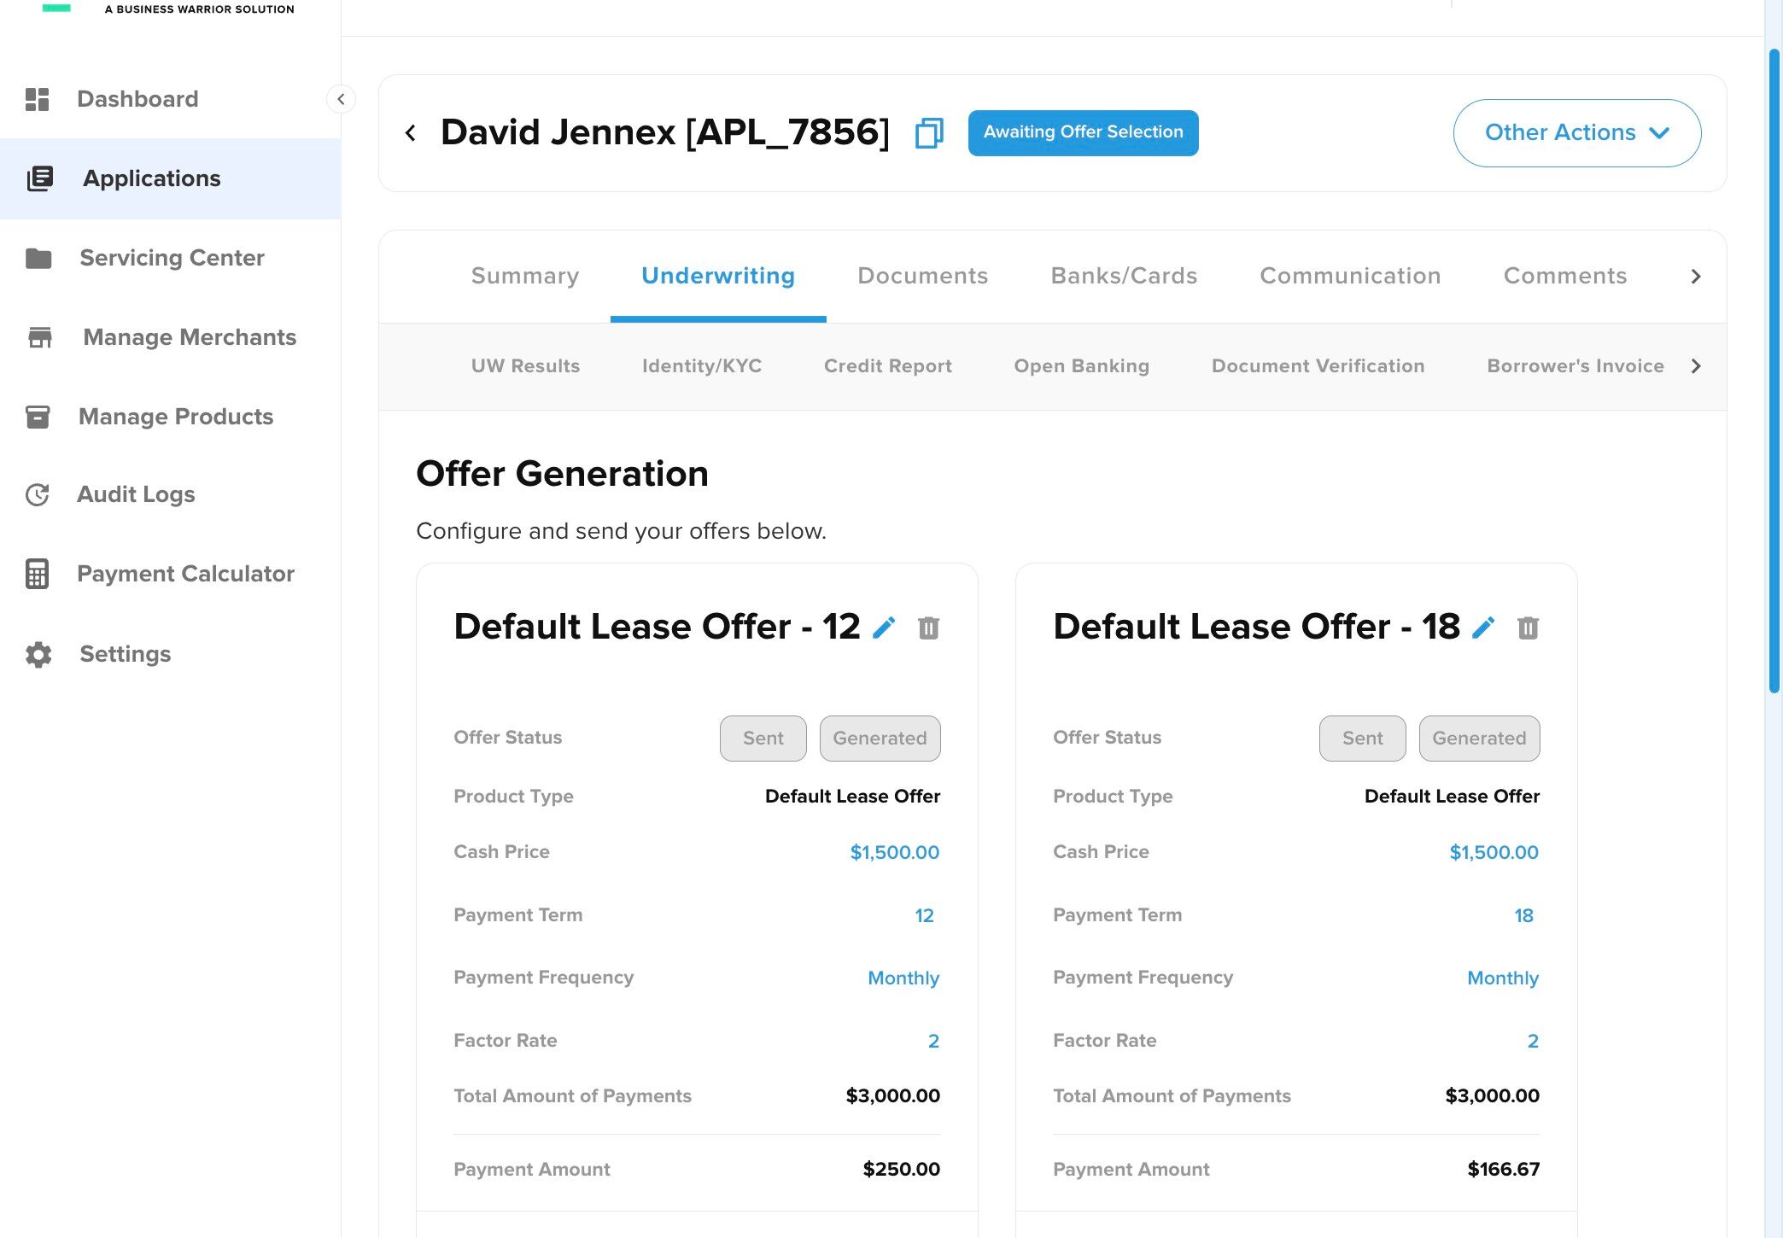Show more sub-tabs after Borrower's Invoice

pyautogui.click(x=1696, y=366)
